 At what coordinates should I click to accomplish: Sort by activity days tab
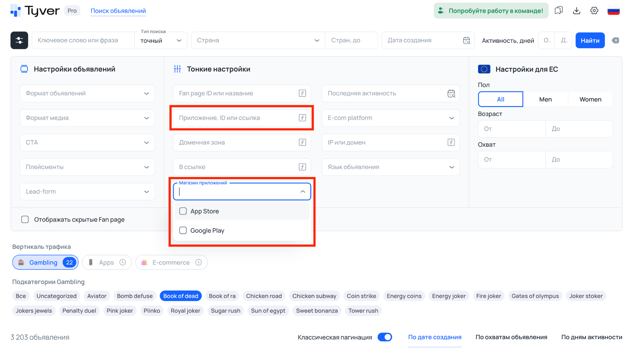[592, 337]
